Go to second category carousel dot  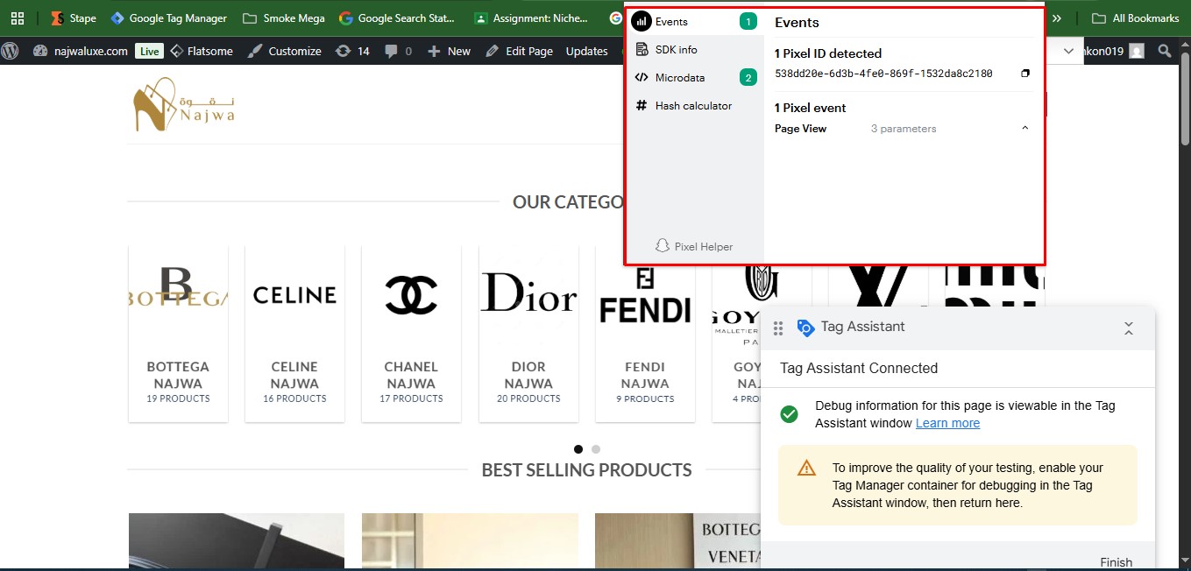pos(596,449)
